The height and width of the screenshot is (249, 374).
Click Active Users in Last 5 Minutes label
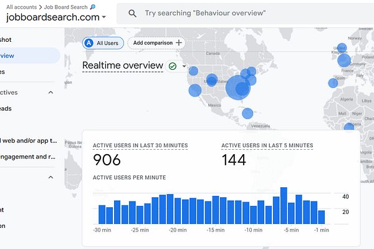267,145
